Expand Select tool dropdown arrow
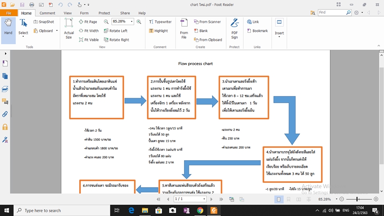Screen dimensions: 384x216 (x=23, y=36)
